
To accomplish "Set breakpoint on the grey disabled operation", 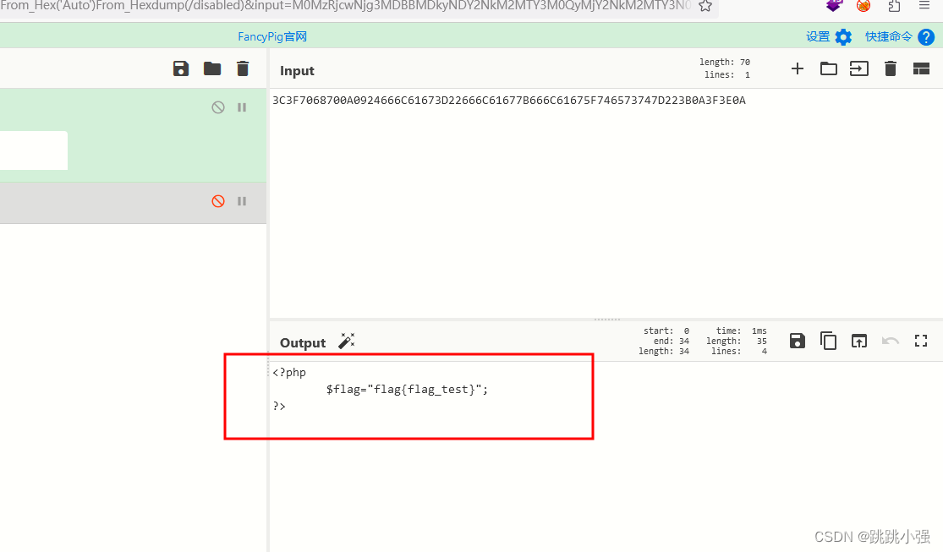I will coord(242,201).
